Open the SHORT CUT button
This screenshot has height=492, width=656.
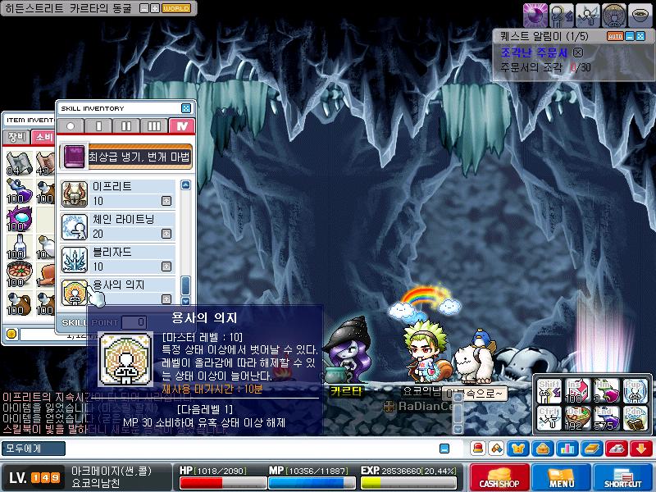(623, 477)
